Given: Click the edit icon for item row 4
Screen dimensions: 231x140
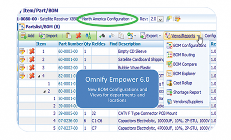Looking at the screenshot, I should (22, 76).
